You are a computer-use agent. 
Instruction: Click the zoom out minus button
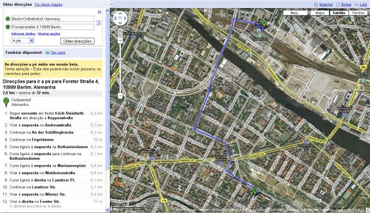(x=120, y=96)
